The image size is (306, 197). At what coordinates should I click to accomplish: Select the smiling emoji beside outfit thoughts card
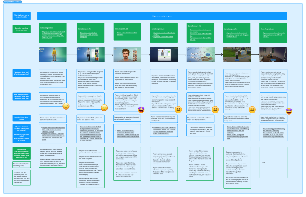click(x=104, y=107)
